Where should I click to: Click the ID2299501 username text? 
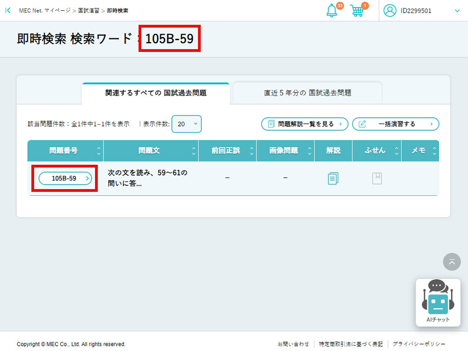pyautogui.click(x=416, y=11)
